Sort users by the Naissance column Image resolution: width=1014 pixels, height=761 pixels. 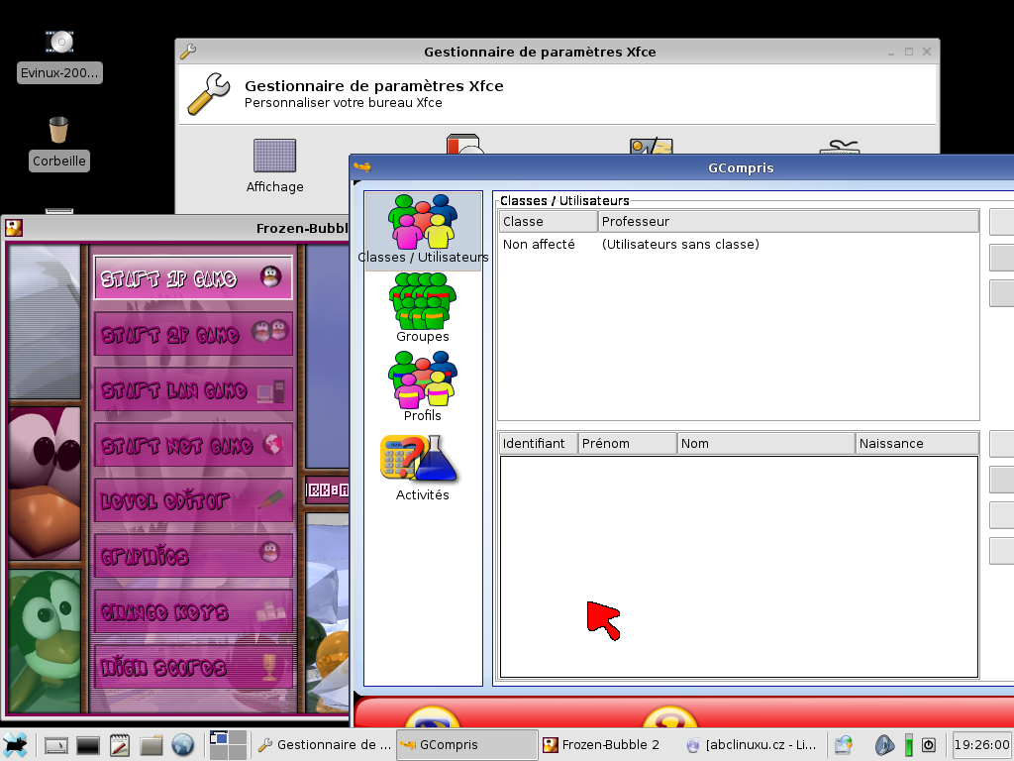point(917,443)
